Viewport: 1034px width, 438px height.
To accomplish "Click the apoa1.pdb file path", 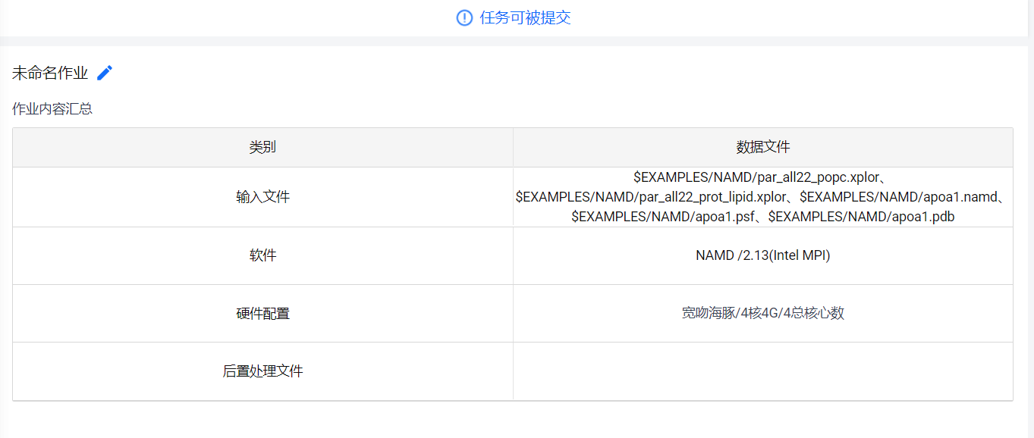I will tap(861, 217).
